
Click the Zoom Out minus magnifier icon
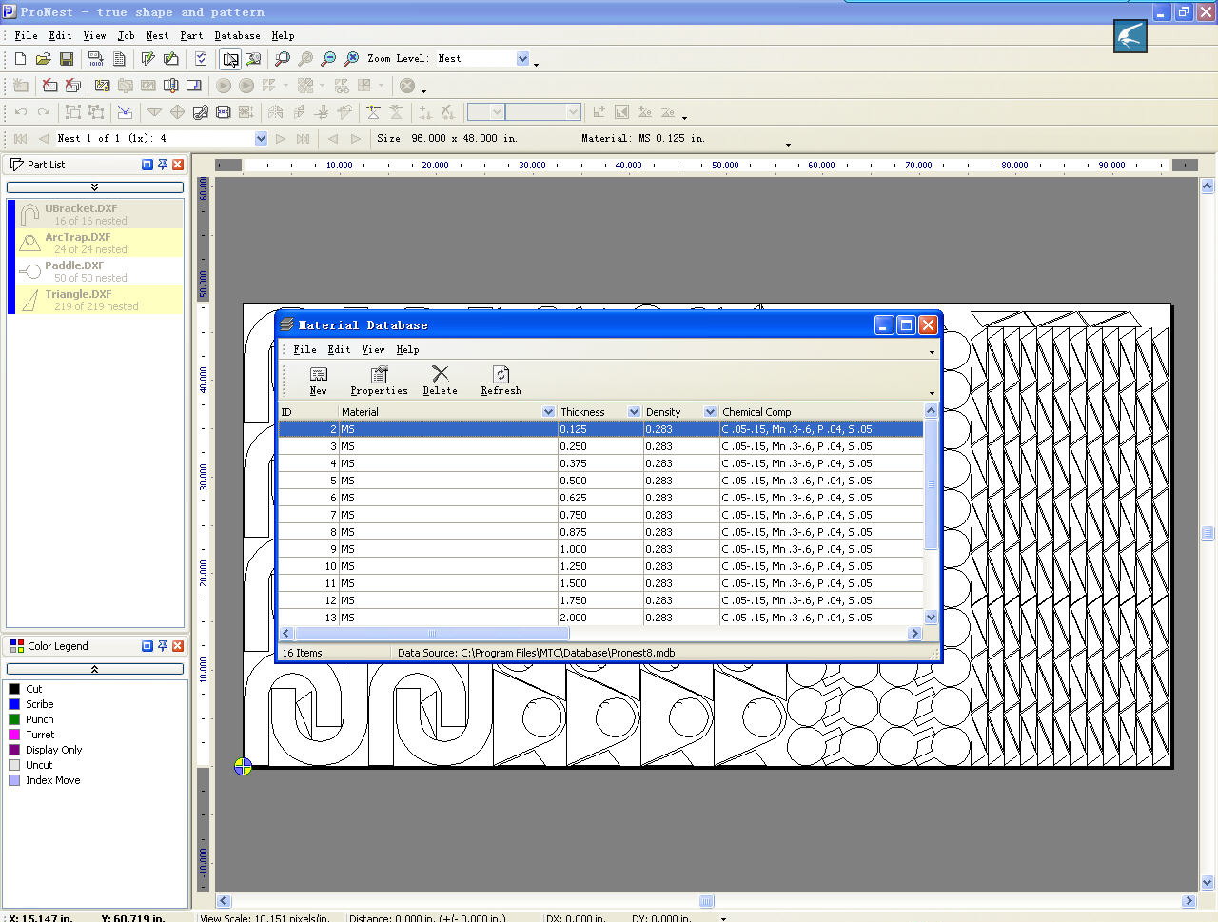(328, 59)
